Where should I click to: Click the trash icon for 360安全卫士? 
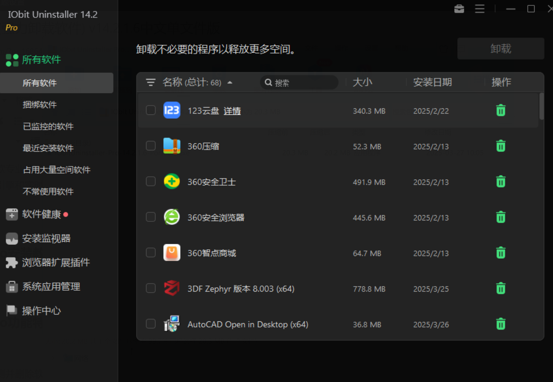point(500,182)
